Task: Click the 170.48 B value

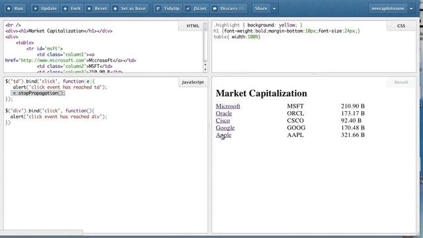Action: click(x=352, y=128)
